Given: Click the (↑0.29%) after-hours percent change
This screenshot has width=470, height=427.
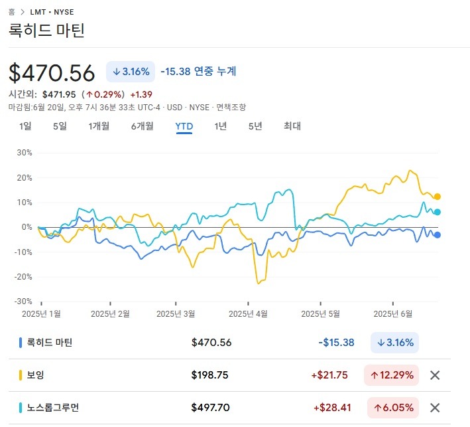Looking at the screenshot, I should [103, 94].
